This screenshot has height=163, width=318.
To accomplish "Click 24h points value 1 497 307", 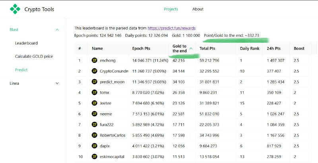I will click(275, 60).
